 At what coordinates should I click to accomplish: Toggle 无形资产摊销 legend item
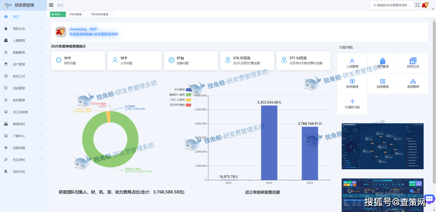[x=188, y=105]
